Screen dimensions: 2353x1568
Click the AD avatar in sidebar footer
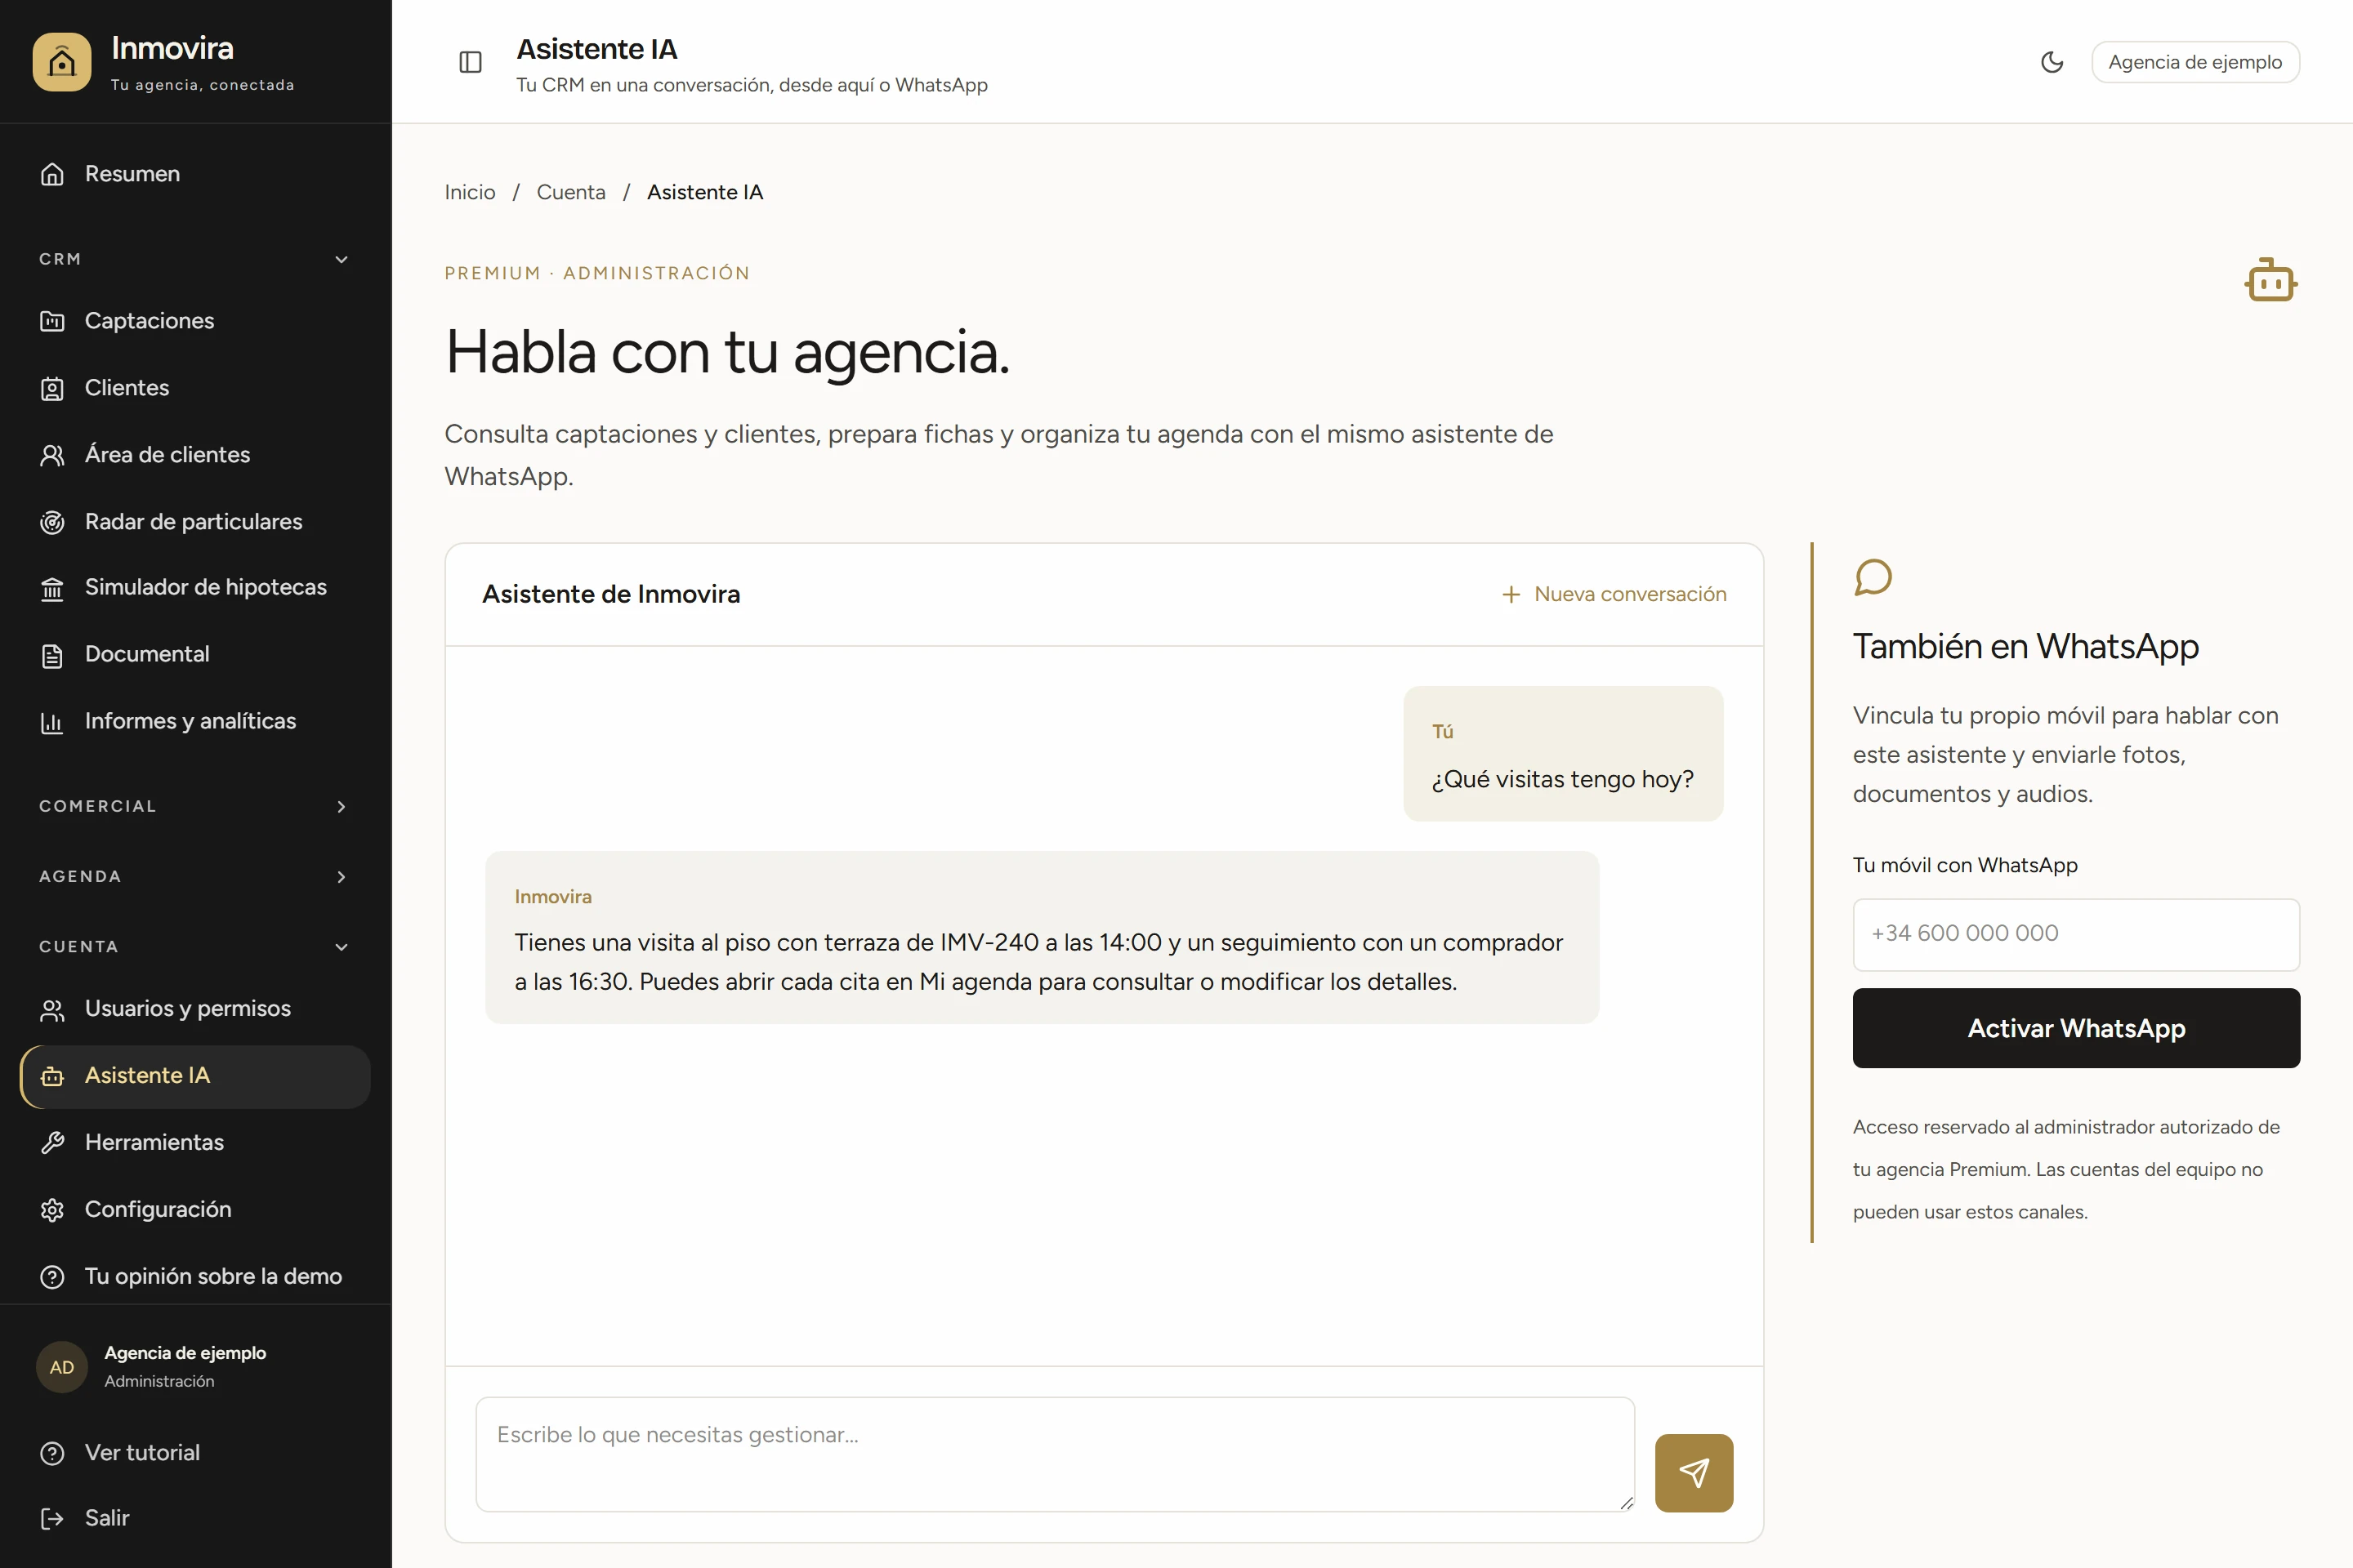point(62,1367)
